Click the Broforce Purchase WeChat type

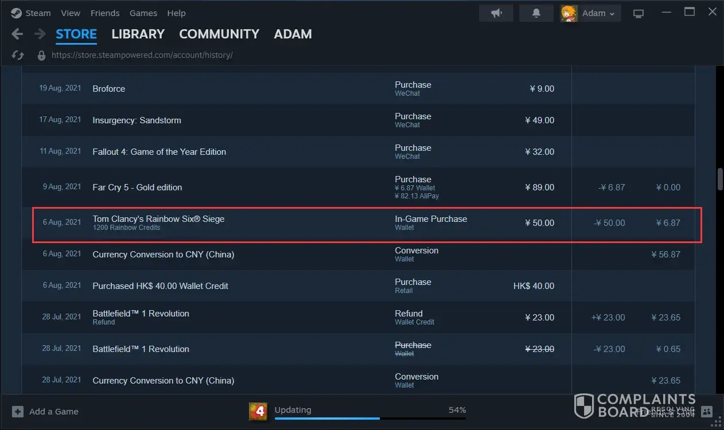point(413,89)
